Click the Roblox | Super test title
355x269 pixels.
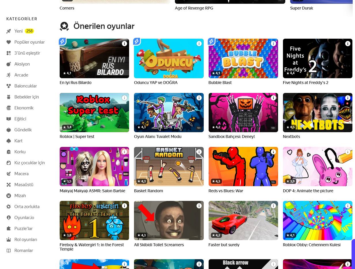pos(77,137)
